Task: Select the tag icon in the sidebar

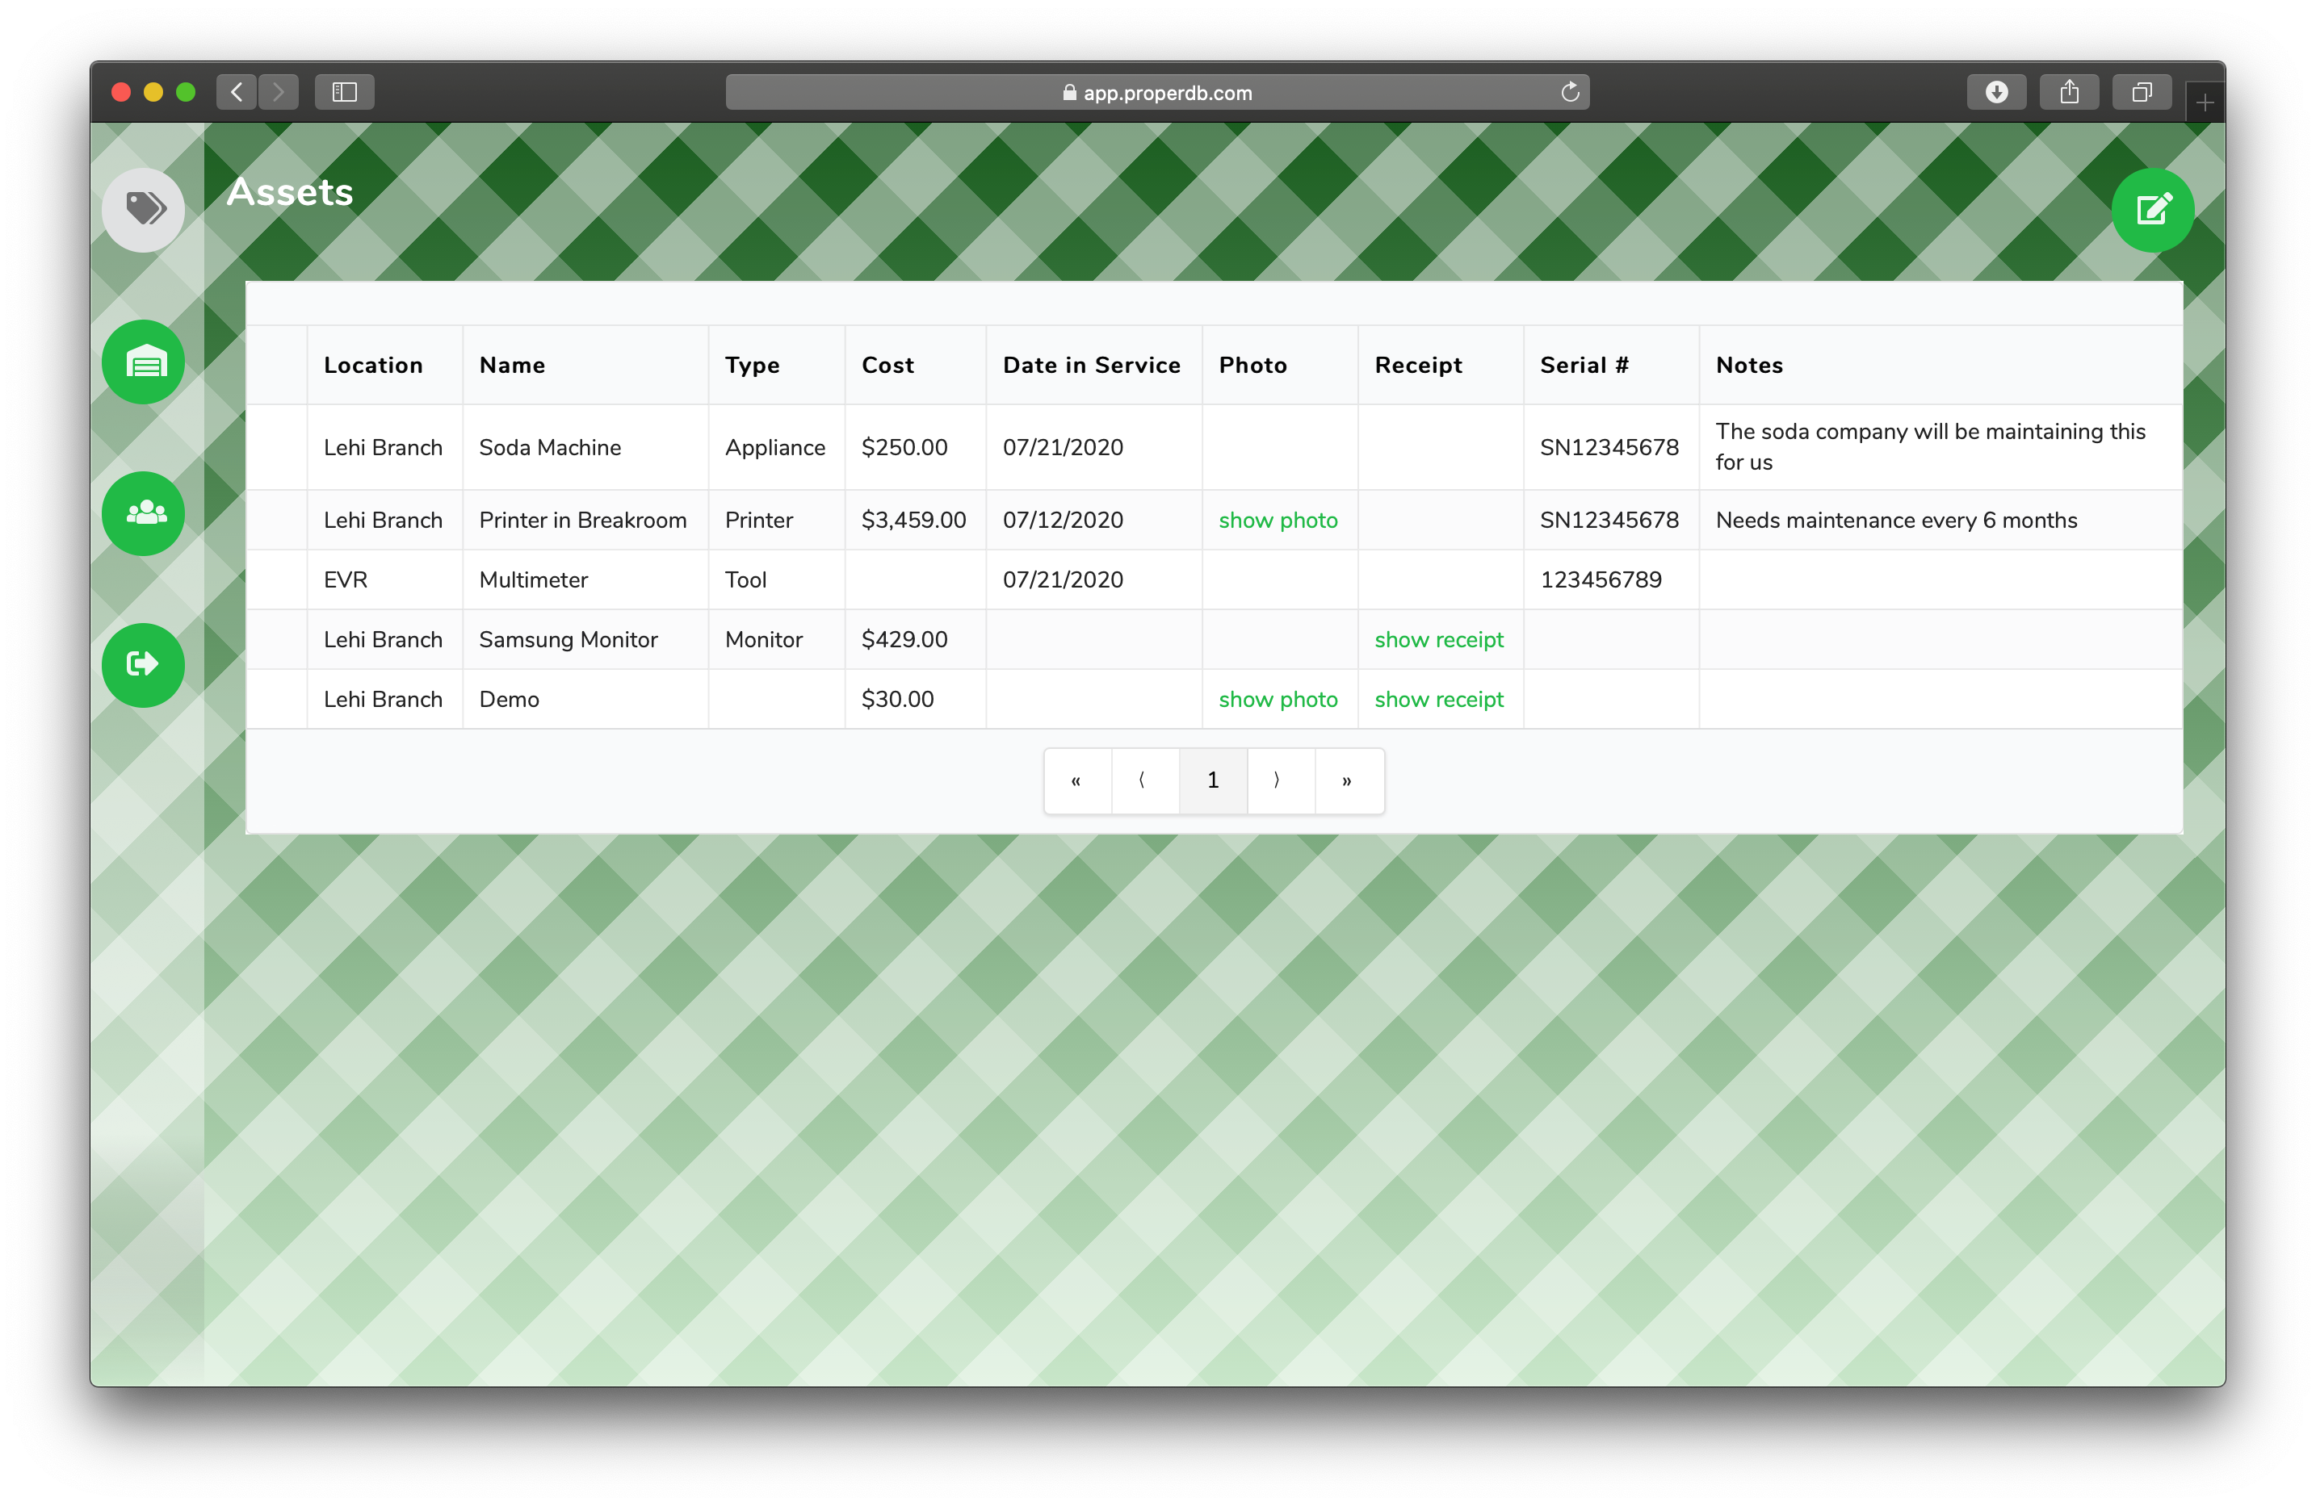Action: point(143,209)
